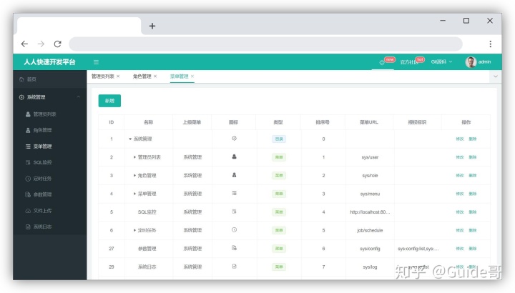This screenshot has height=293, width=515.
Task: Collapse the 系统管理 sidebar group chevron
Action: coord(78,96)
